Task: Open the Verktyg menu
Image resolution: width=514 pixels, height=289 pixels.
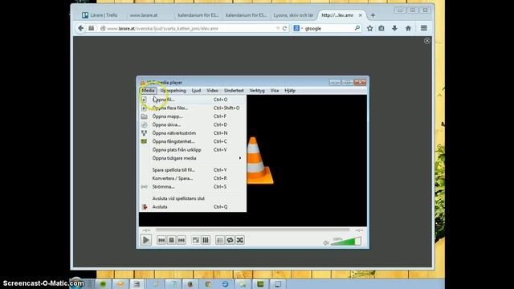Action: [x=257, y=91]
